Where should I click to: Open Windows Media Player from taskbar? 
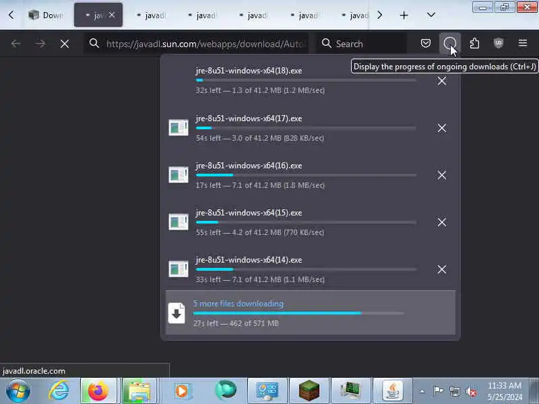[181, 391]
